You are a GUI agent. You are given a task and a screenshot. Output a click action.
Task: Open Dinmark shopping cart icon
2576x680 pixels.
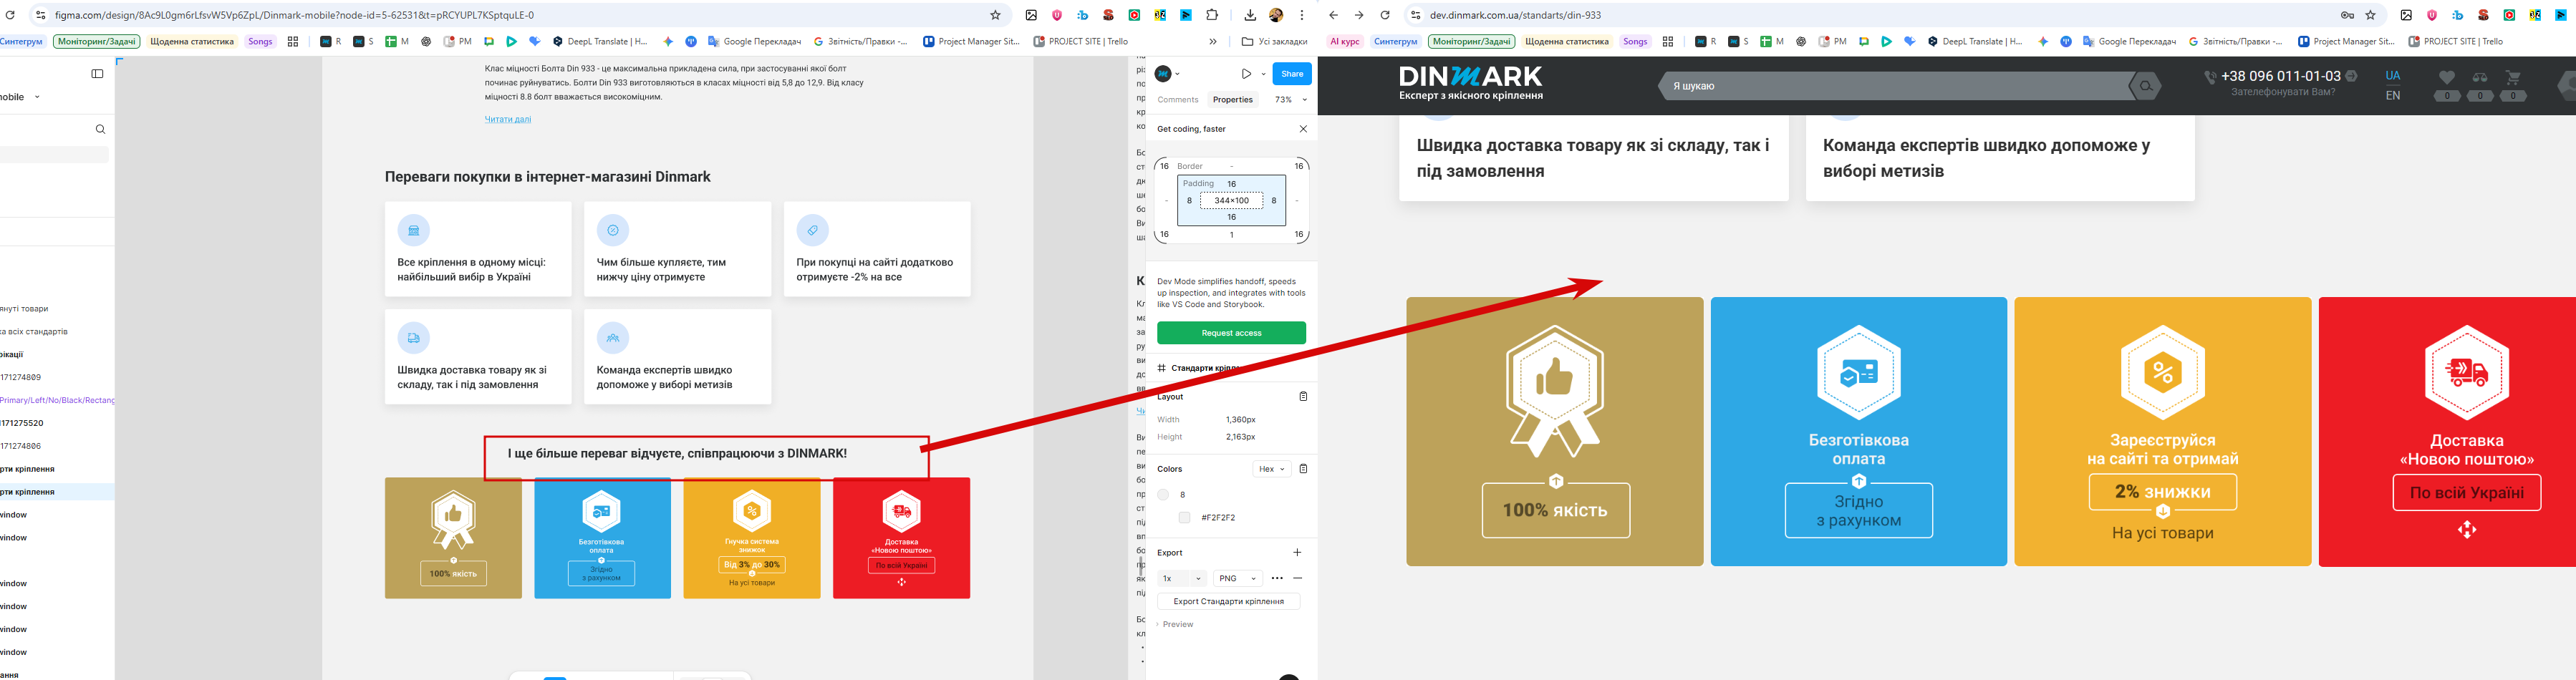pos(2512,77)
